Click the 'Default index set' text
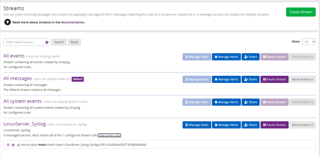This screenshot has width=320, height=157. click(x=59, y=79)
